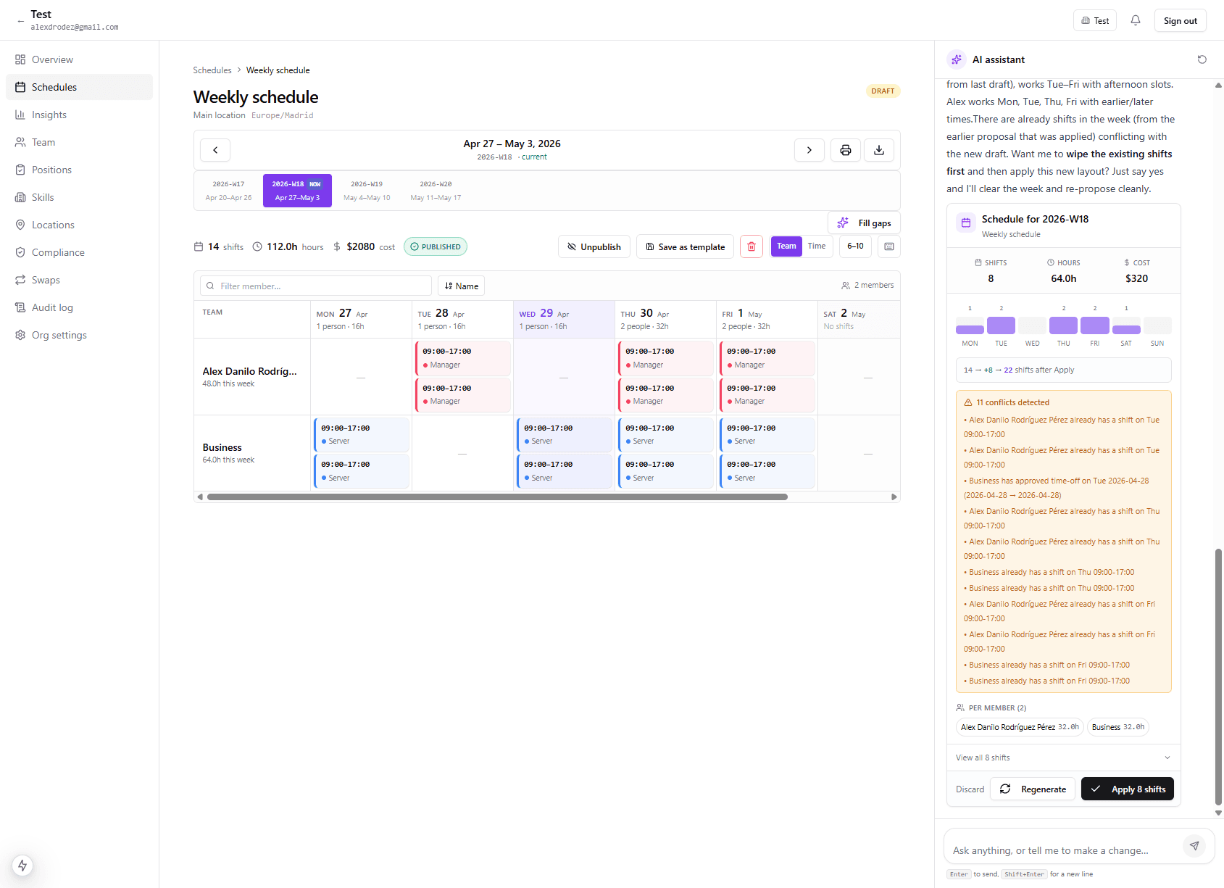Open Team in the sidebar
Image resolution: width=1224 pixels, height=888 pixels.
79,142
